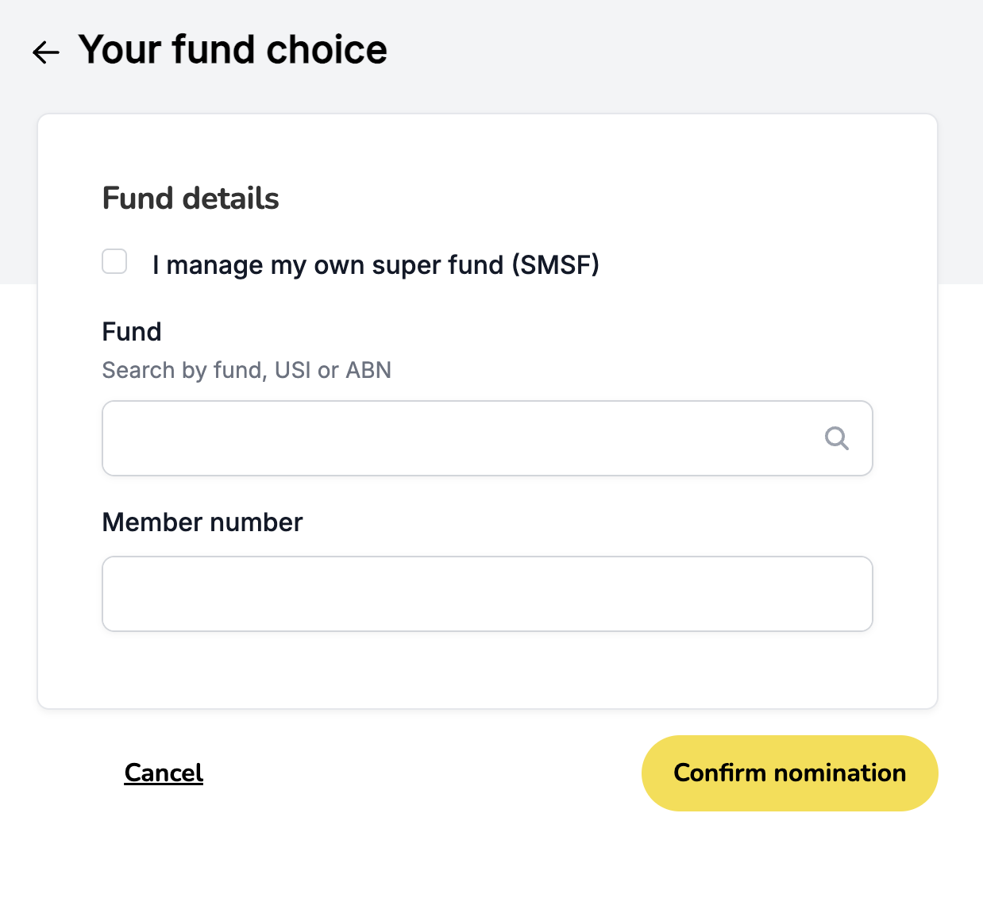Start a fund lookup with the search icon
The width and height of the screenshot is (983, 921).
pyautogui.click(x=836, y=438)
